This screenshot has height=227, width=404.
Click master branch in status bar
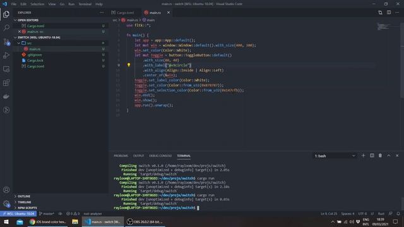point(47,214)
